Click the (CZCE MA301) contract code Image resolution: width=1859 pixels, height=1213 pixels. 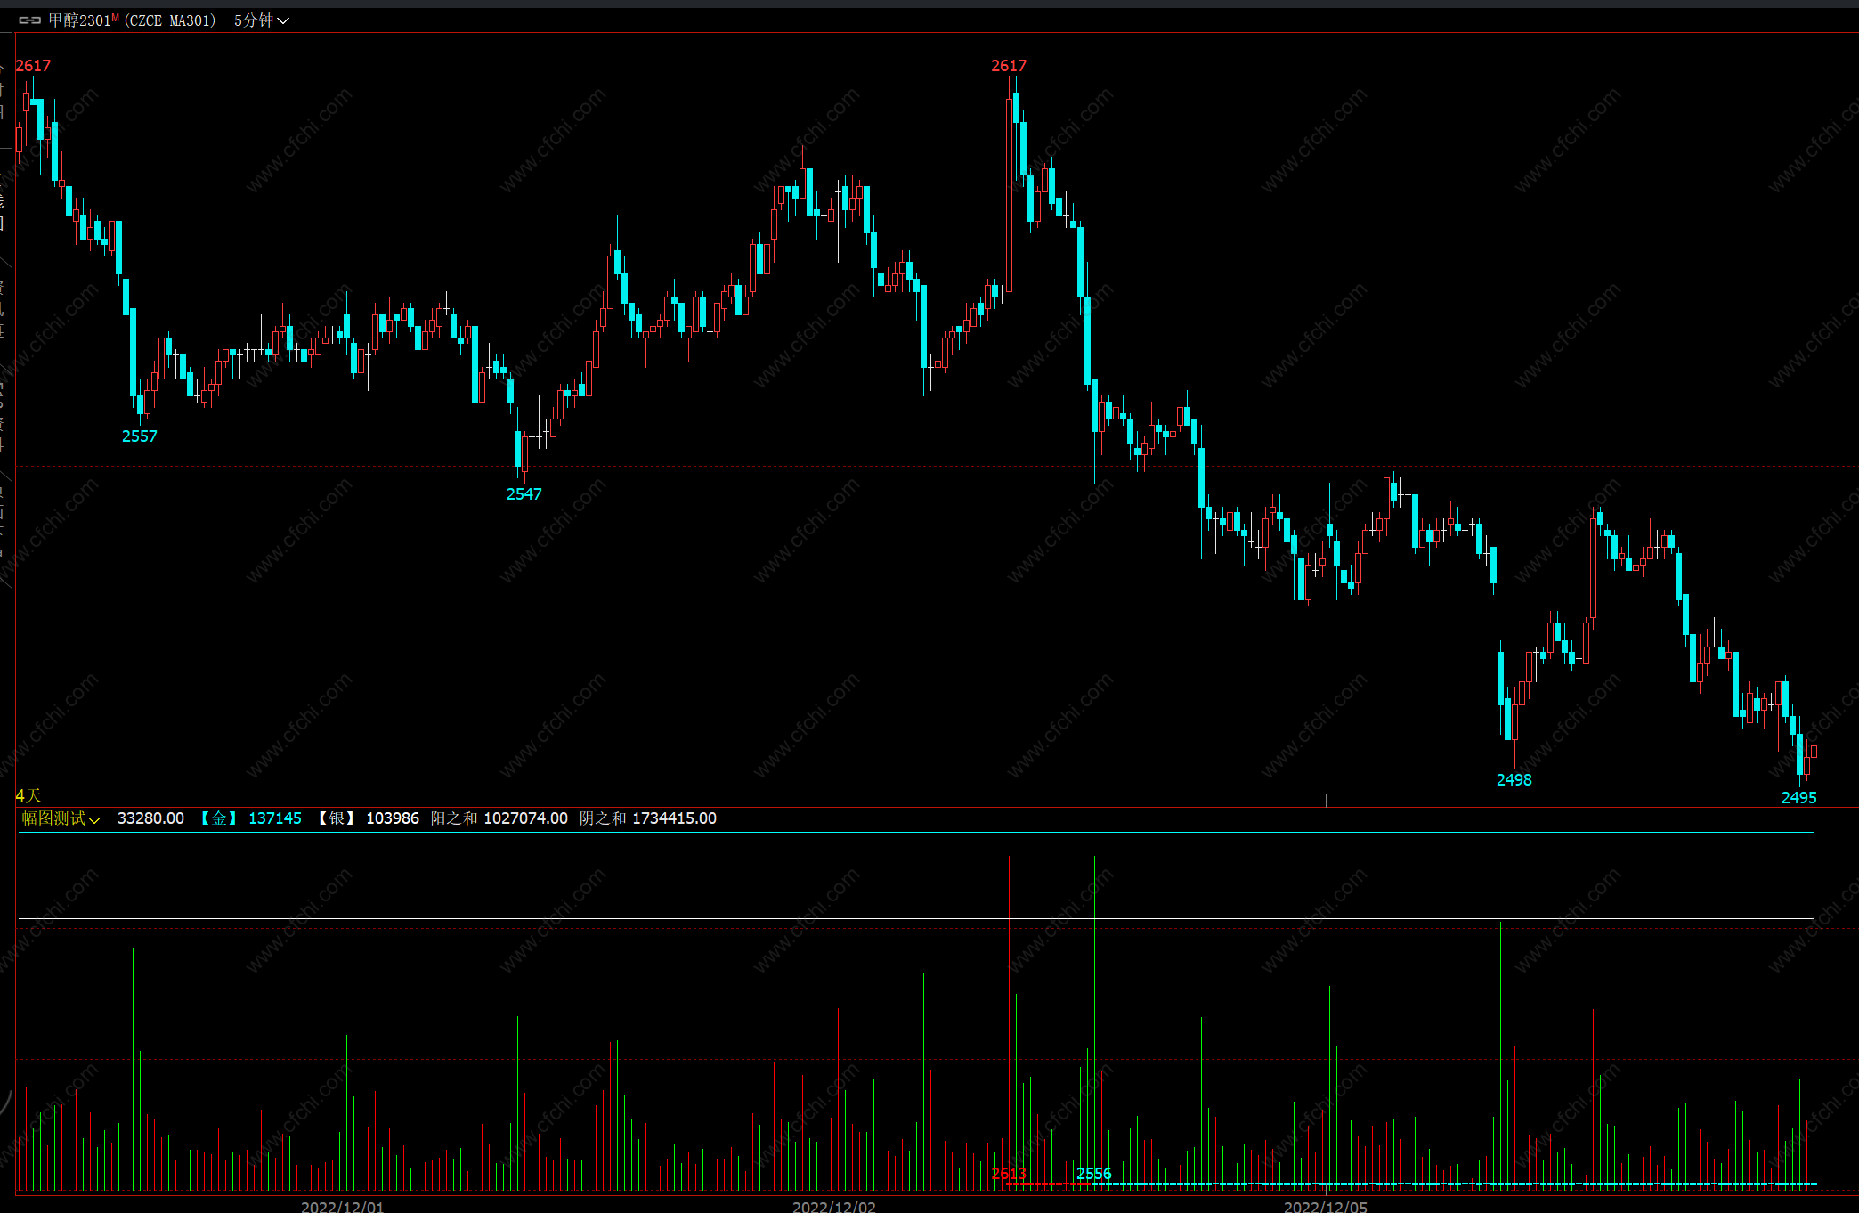pyautogui.click(x=169, y=20)
